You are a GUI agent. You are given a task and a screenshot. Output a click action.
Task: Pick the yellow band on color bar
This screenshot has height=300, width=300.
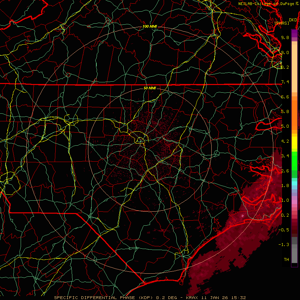click(294, 143)
